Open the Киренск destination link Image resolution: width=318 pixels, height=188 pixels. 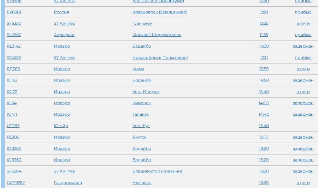pos(141,103)
